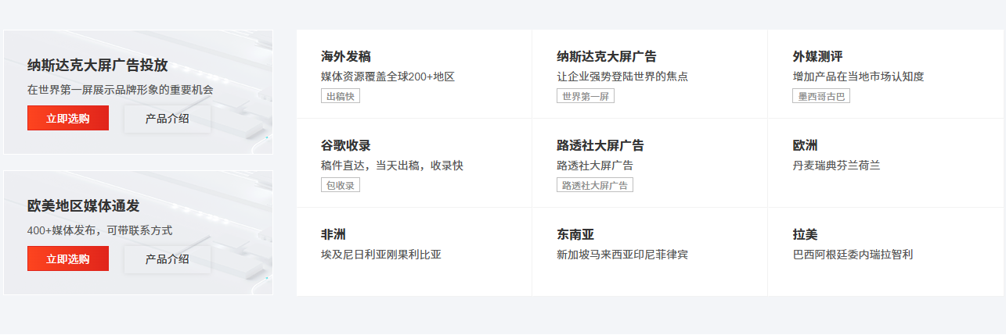Click the 包收录 tag
This screenshot has width=1006, height=335.
341,185
